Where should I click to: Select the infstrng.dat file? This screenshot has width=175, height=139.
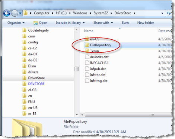click(96, 81)
